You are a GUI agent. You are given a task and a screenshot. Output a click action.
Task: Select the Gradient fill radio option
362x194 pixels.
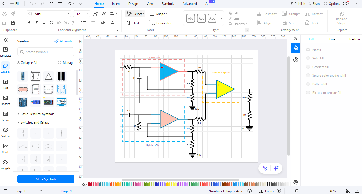(x=308, y=67)
